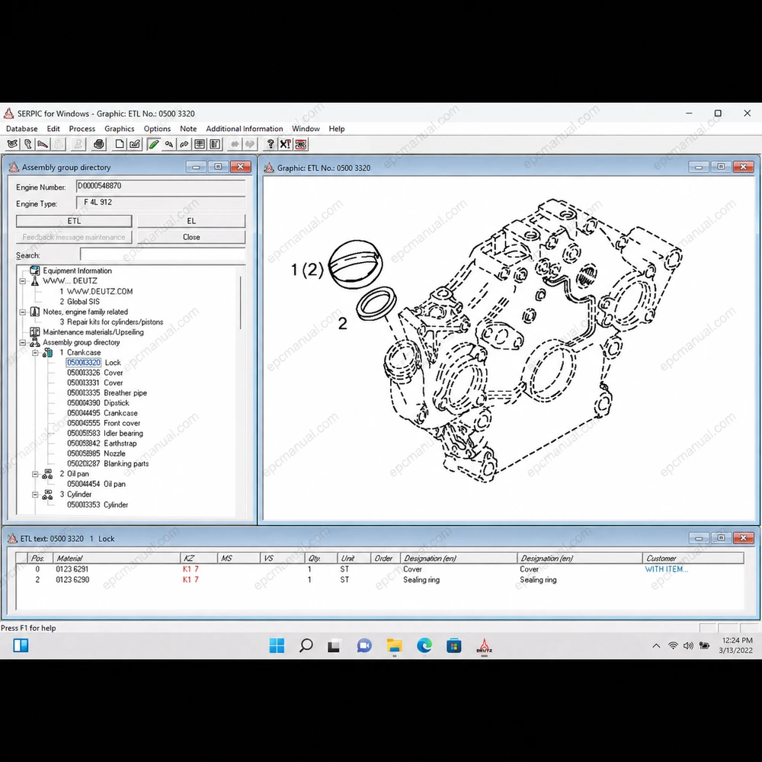
Task: Open the Options menu
Action: (157, 128)
